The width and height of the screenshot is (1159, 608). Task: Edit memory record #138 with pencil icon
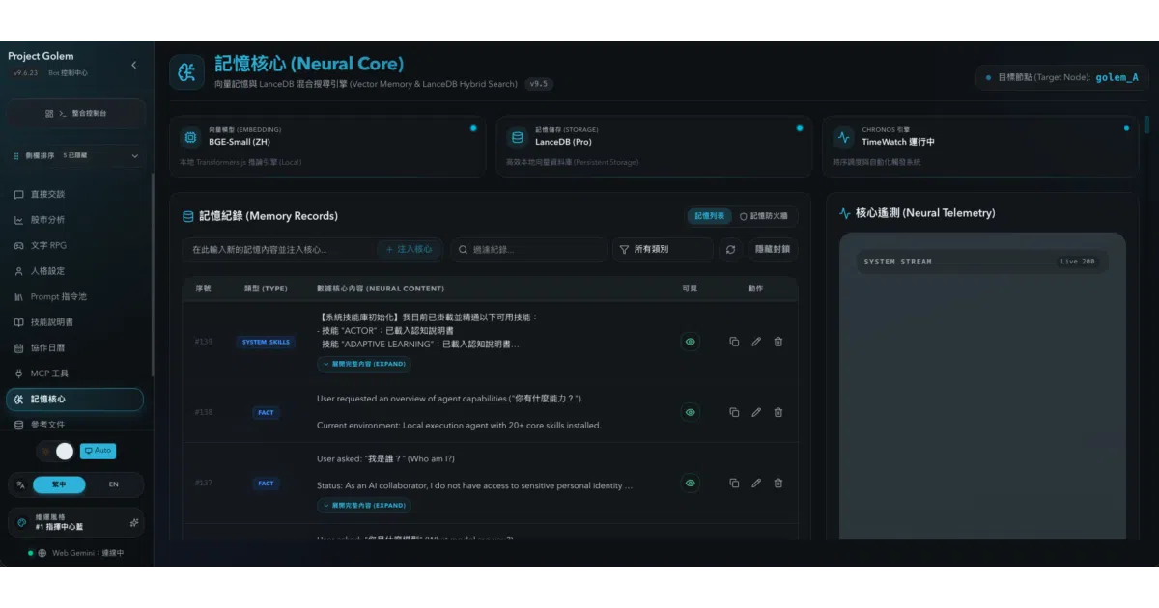click(756, 412)
